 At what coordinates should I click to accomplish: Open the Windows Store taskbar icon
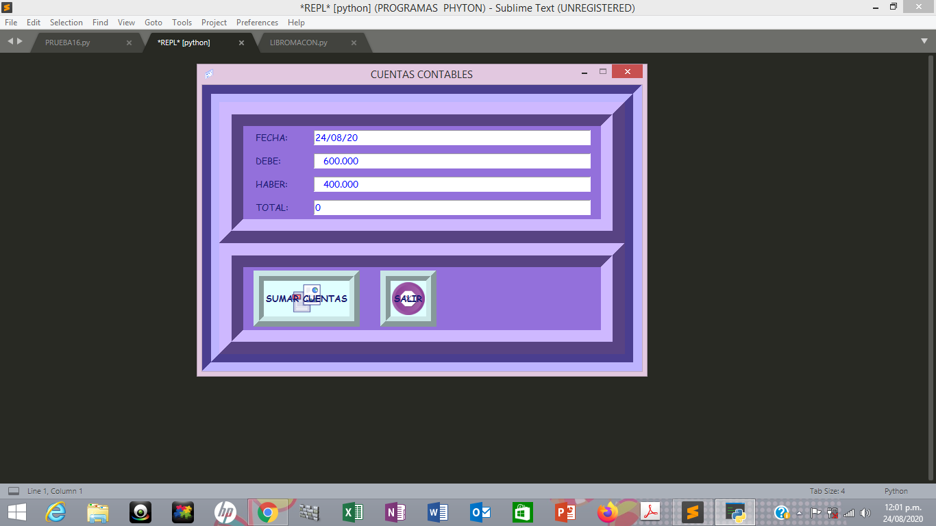(x=523, y=512)
